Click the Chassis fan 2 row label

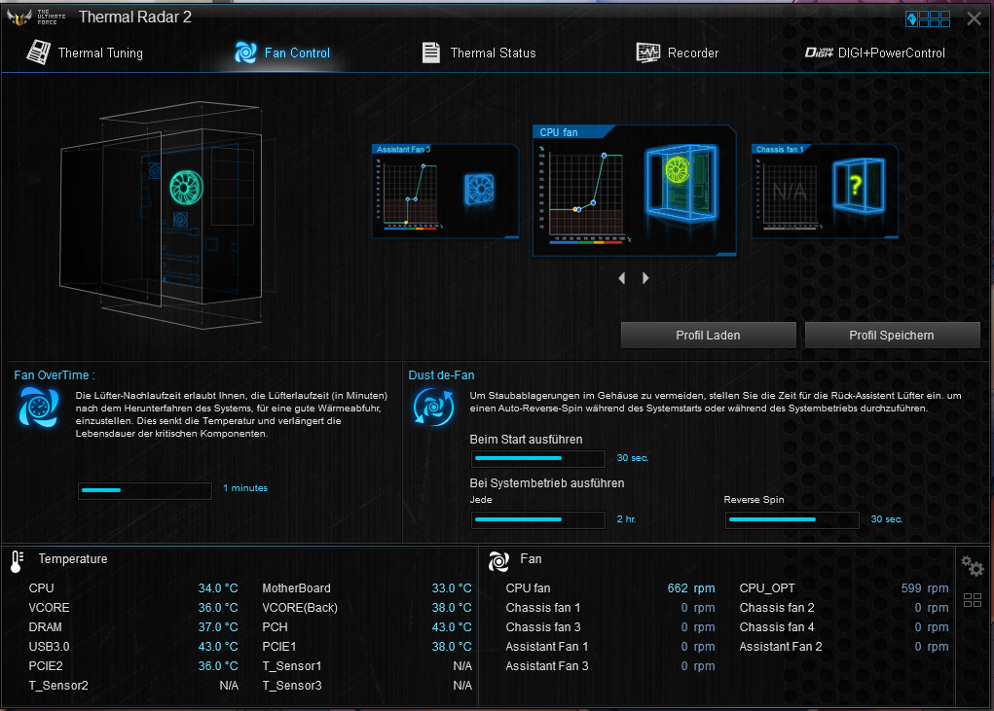click(x=777, y=608)
